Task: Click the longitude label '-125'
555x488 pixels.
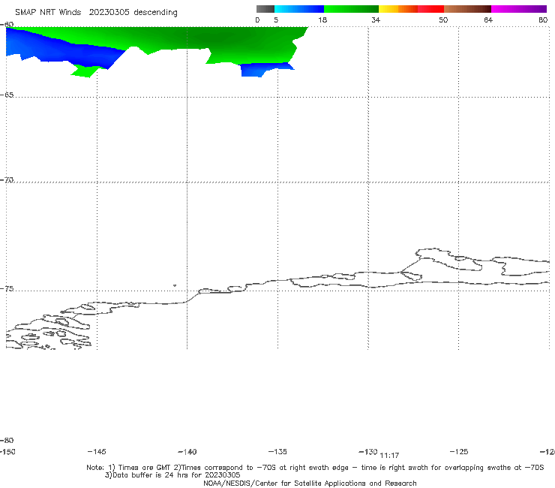Action: tap(459, 451)
